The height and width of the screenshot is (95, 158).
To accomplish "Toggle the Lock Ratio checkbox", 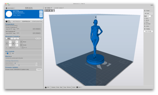I will click(144, 24).
